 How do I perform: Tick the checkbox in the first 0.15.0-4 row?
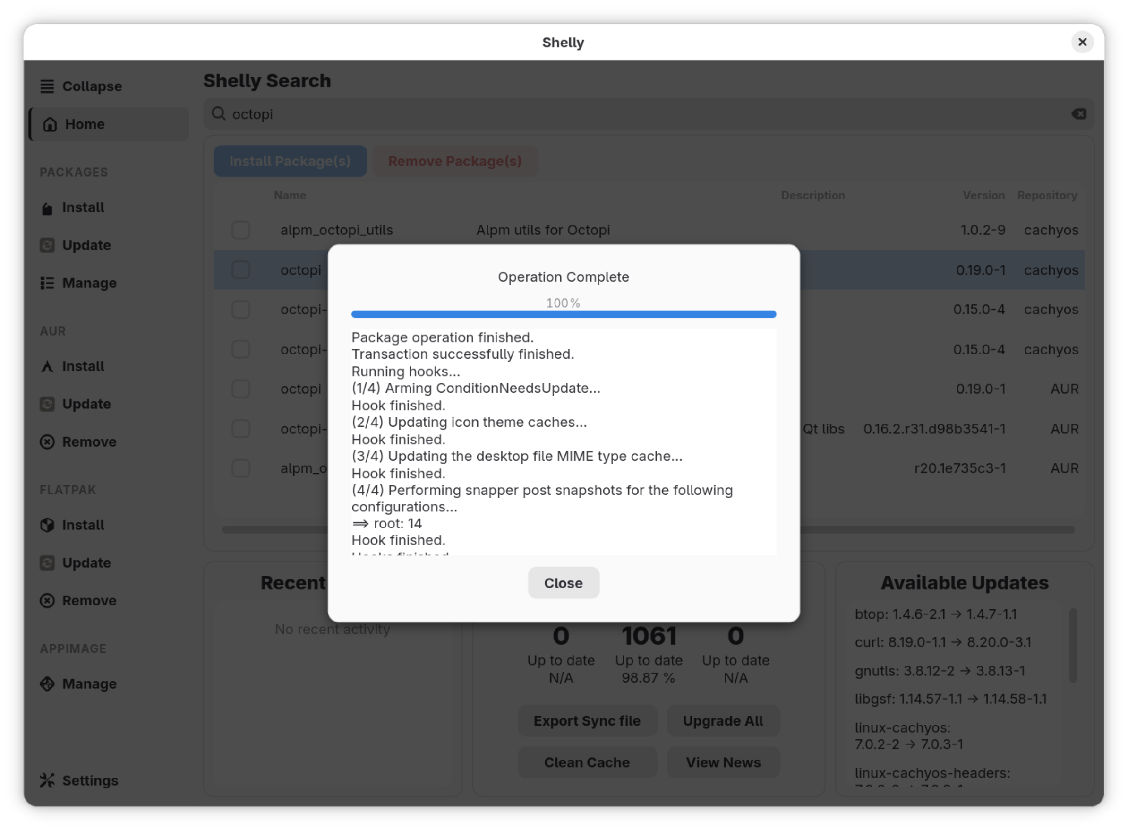pyautogui.click(x=241, y=310)
